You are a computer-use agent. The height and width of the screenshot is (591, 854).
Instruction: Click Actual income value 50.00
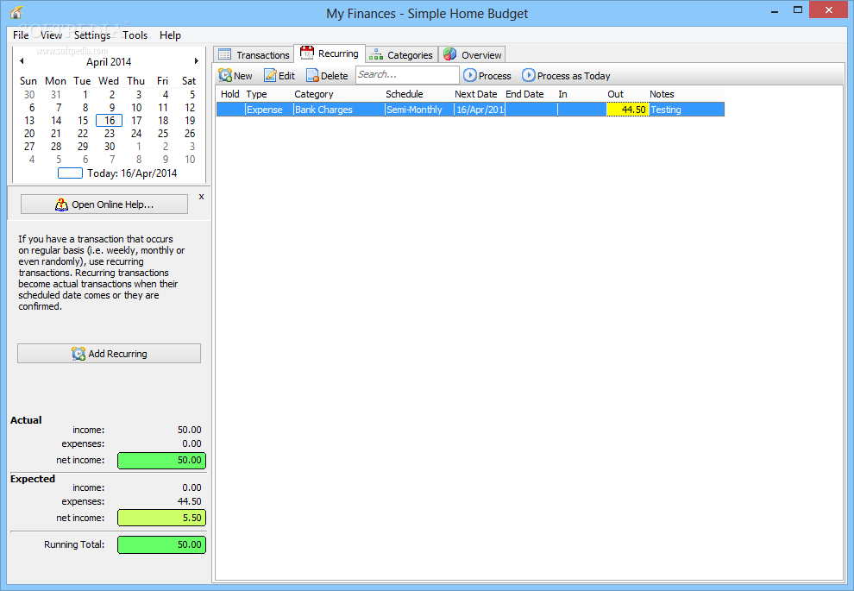click(x=190, y=430)
